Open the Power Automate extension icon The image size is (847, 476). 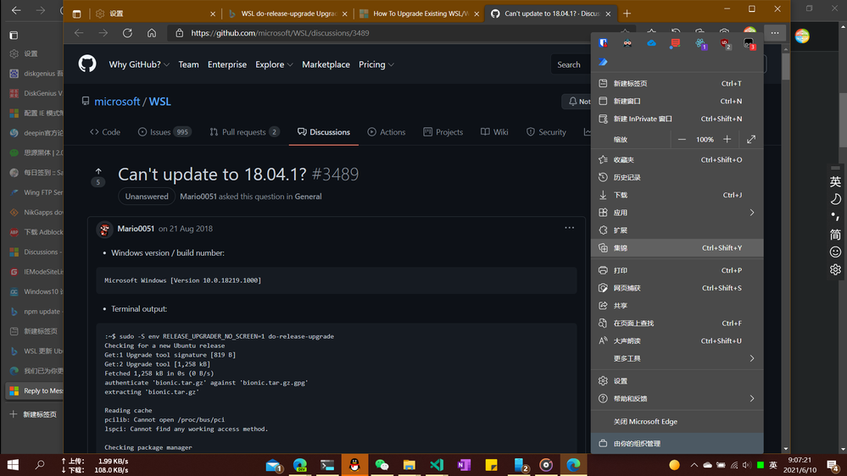coord(603,62)
